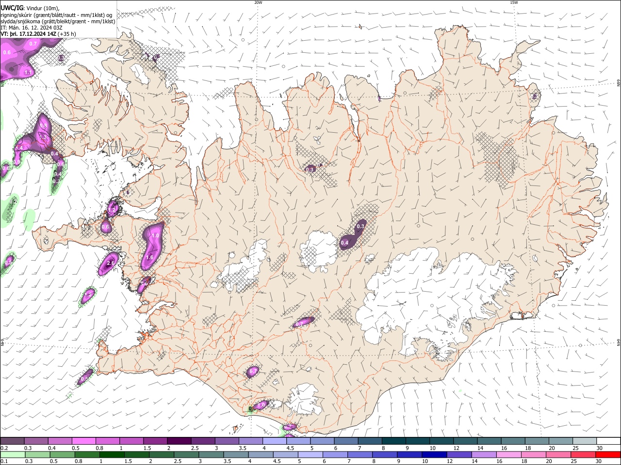The width and height of the screenshot is (621, 465).
Task: Pick the mauve 0.2 swatch on snow scale
Action: [12, 441]
